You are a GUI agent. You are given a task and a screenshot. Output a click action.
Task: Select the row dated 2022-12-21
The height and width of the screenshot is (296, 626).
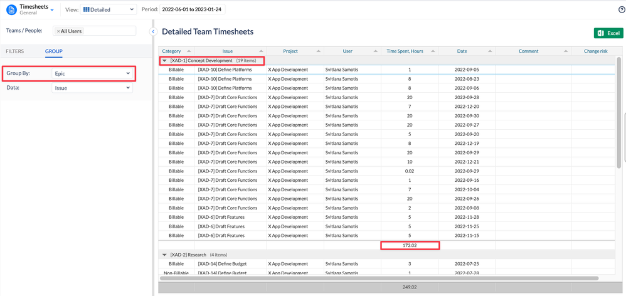386,162
